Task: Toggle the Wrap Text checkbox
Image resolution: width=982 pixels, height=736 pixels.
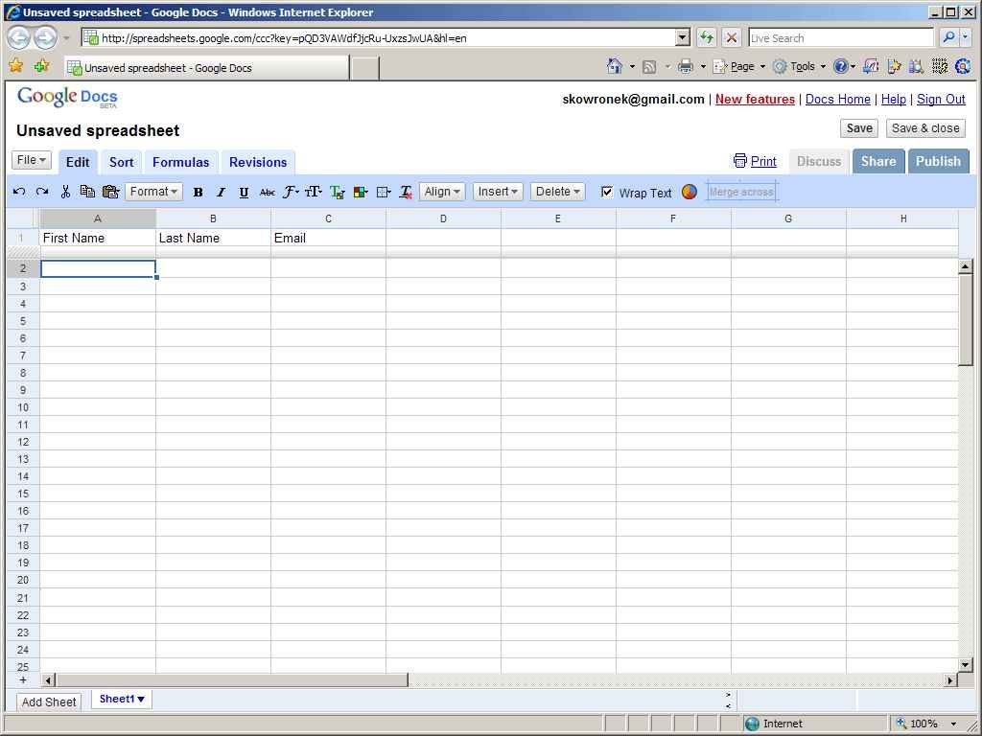Action: point(607,192)
